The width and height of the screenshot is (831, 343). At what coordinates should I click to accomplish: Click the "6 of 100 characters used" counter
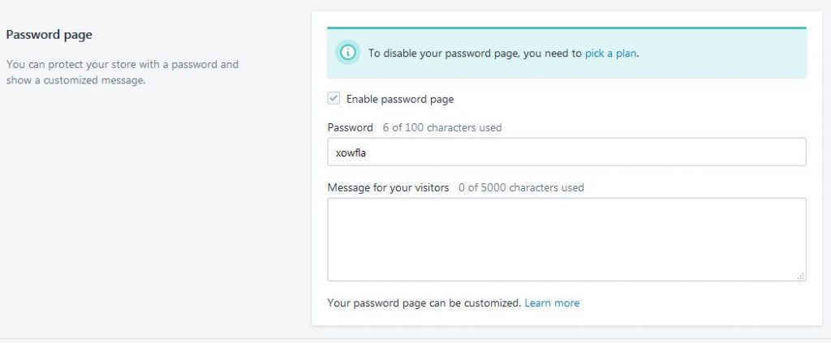pyautogui.click(x=442, y=127)
